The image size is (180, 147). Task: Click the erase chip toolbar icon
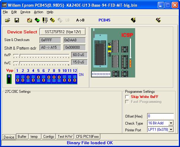pos(30,20)
